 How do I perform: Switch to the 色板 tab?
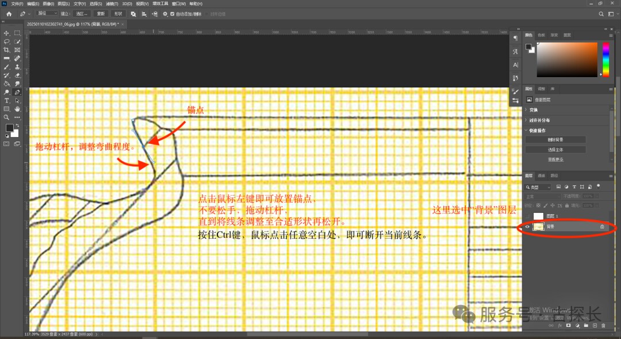tap(542, 35)
